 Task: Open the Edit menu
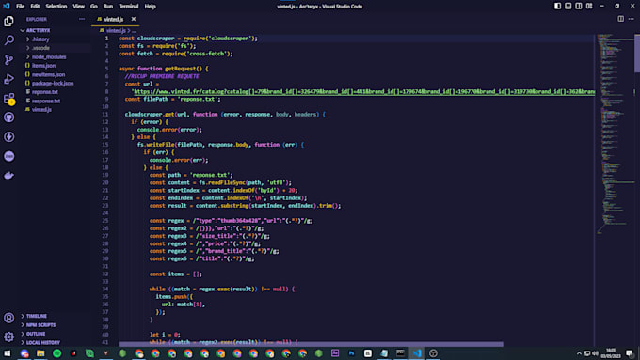(35, 7)
